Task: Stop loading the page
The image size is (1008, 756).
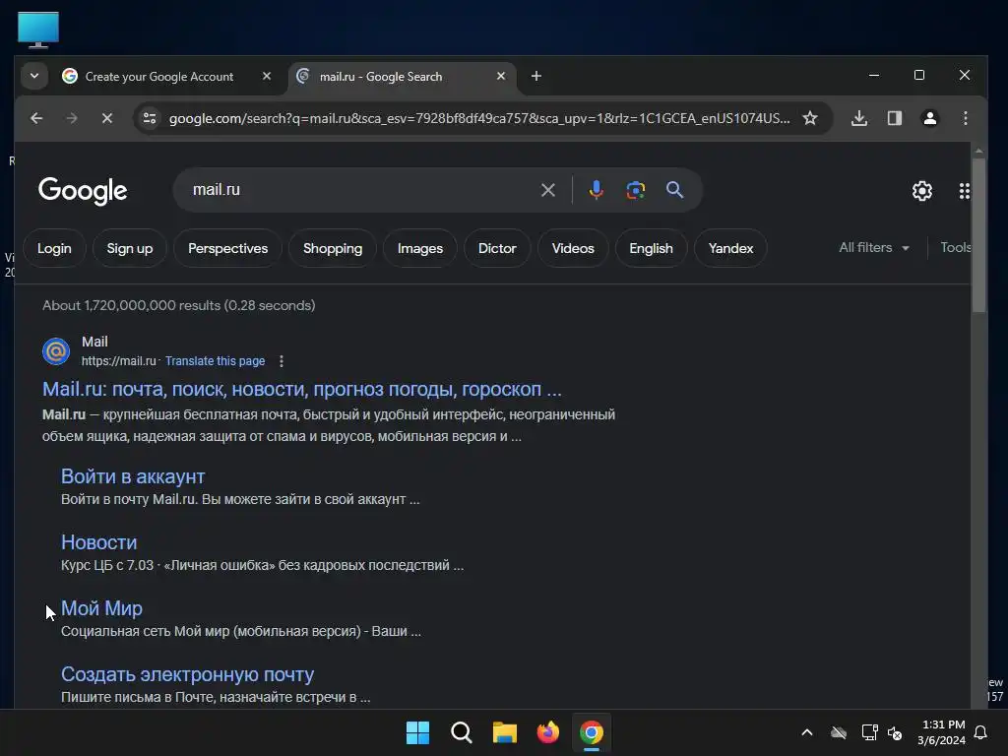Action: pos(107,118)
